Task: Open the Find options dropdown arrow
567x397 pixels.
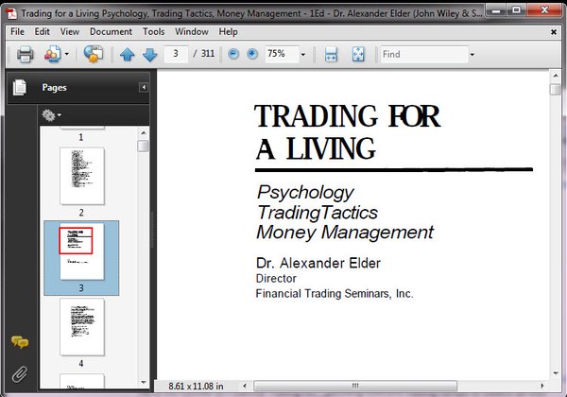Action: (472, 55)
